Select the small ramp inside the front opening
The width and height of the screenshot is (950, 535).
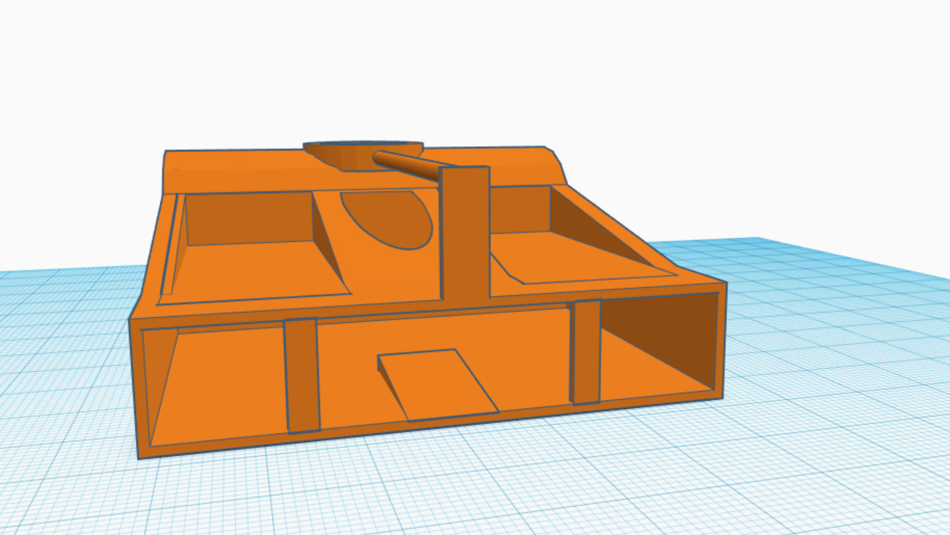pyautogui.click(x=438, y=385)
